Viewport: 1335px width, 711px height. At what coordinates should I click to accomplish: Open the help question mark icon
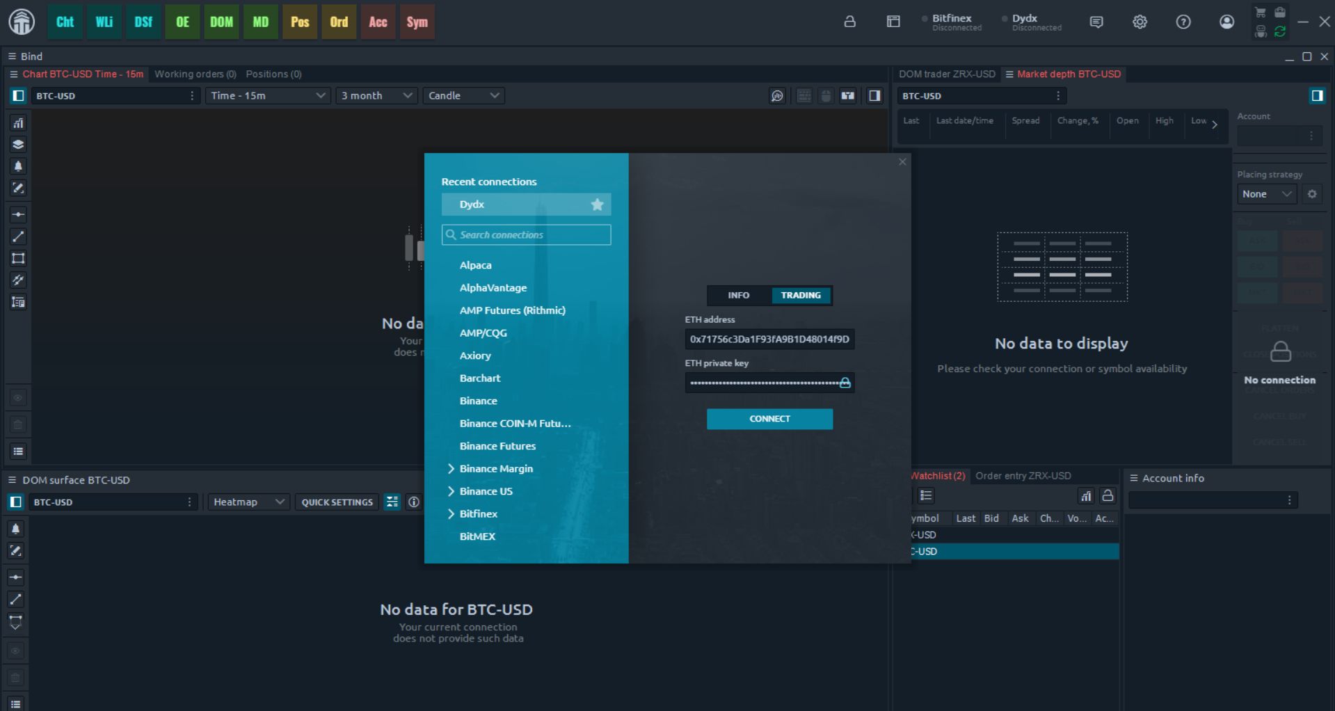tap(1183, 22)
